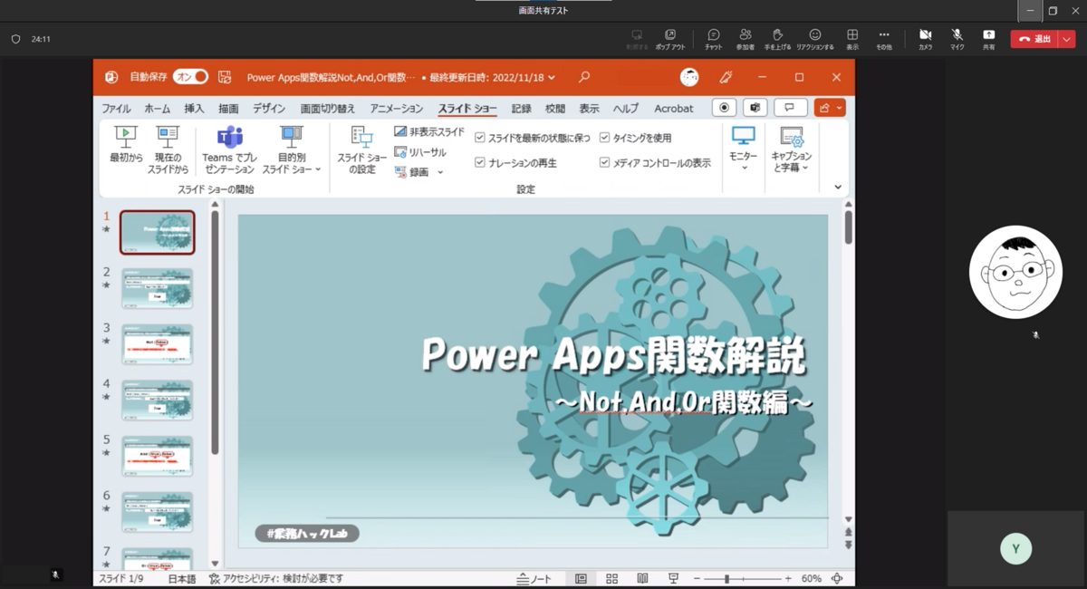Image resolution: width=1087 pixels, height=589 pixels.
Task: Select slide 5 thumbnail
Action: [x=158, y=456]
